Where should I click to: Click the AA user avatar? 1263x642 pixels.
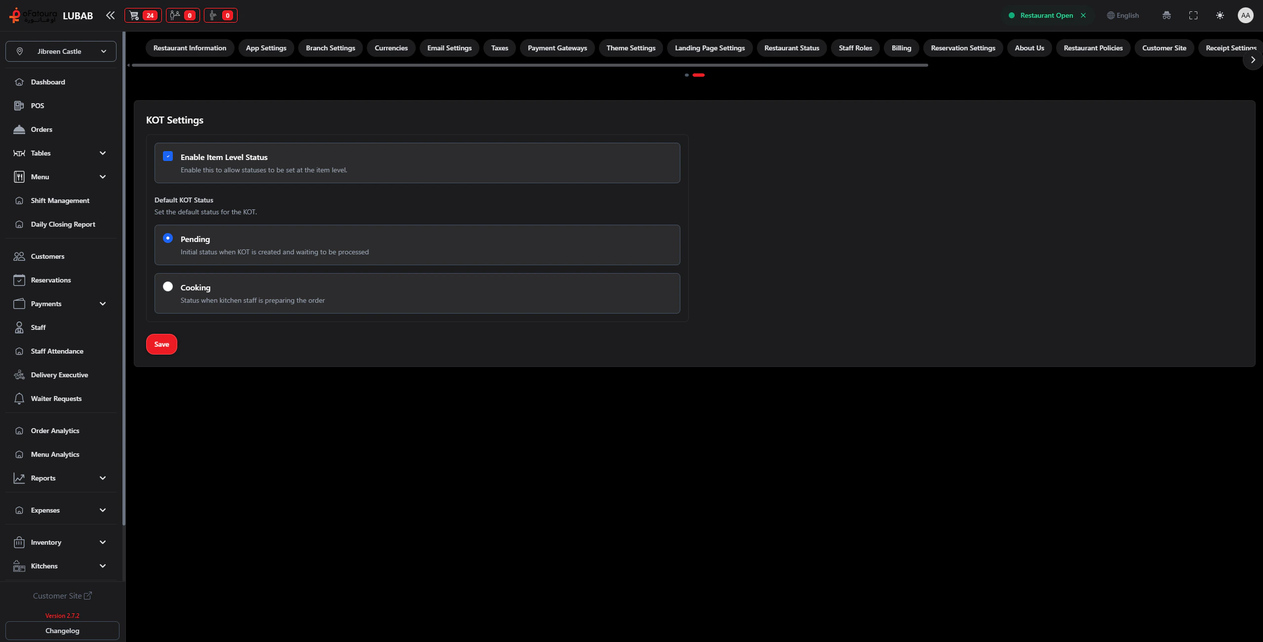coord(1245,15)
